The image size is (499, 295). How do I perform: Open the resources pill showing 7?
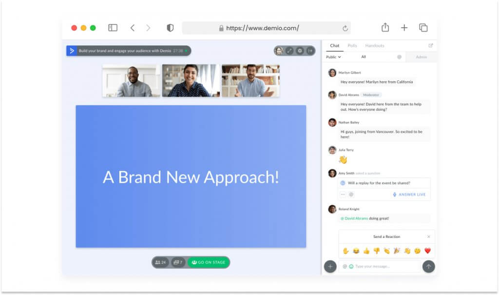(178, 262)
